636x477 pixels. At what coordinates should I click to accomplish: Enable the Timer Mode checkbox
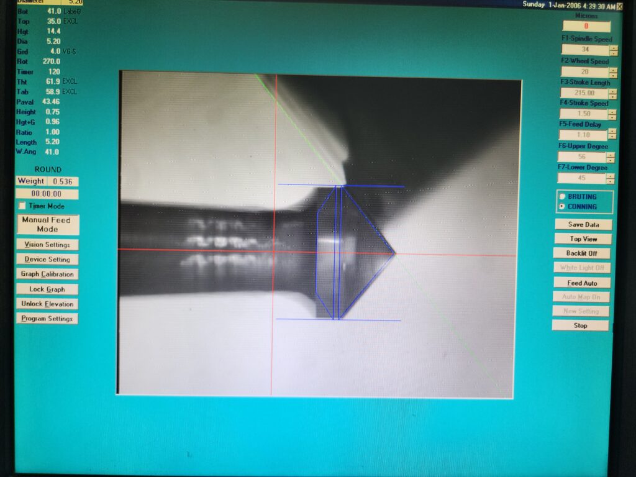coord(23,206)
